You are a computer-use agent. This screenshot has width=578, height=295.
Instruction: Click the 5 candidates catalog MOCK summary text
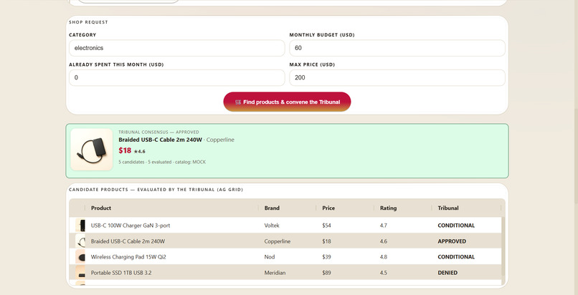click(162, 162)
